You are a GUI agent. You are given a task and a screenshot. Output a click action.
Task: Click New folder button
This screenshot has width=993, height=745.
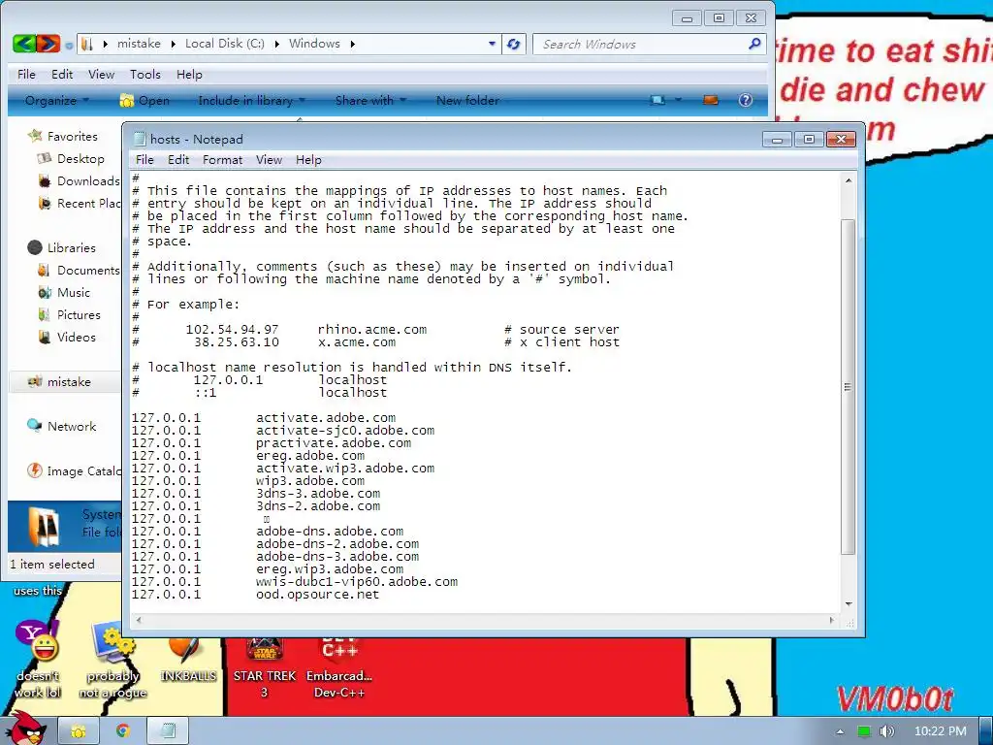point(467,101)
